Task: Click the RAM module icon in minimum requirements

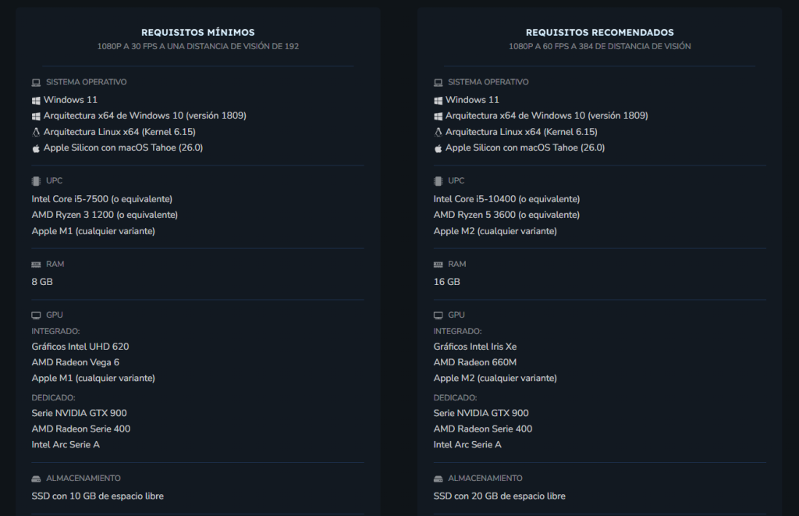Action: coord(36,265)
